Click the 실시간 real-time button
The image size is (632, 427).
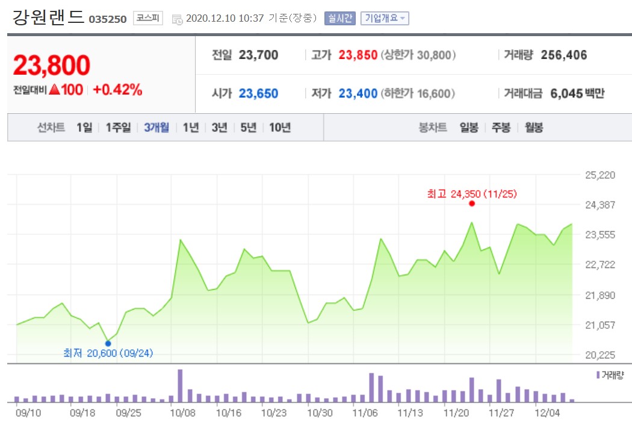point(340,18)
